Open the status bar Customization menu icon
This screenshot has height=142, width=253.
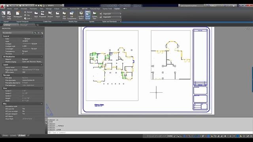(x=251, y=136)
